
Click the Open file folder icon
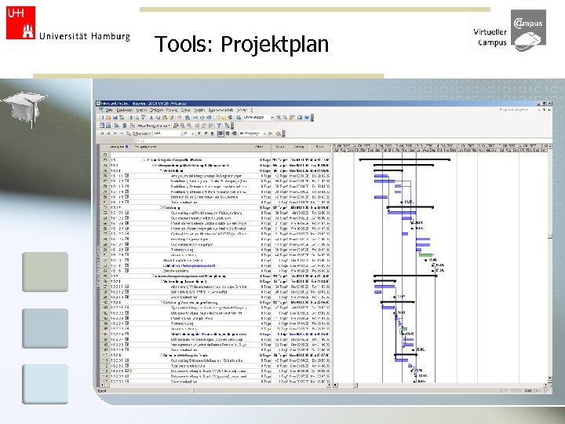pyautogui.click(x=108, y=117)
